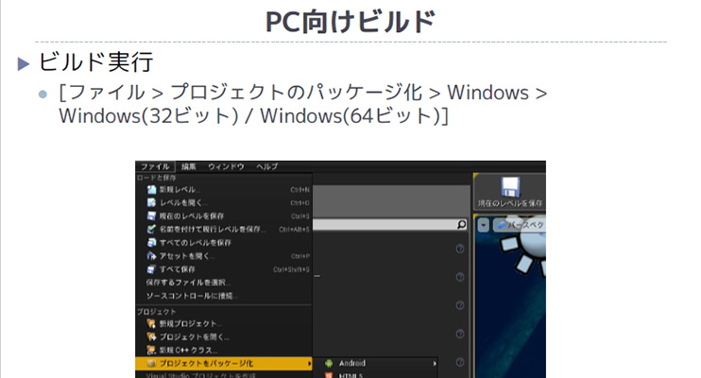This screenshot has height=378, width=701.
Task: Click the search magnifier icon
Action: 461,225
